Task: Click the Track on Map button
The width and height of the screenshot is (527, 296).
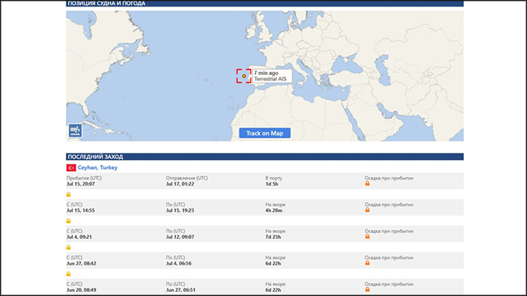Action: pos(265,133)
